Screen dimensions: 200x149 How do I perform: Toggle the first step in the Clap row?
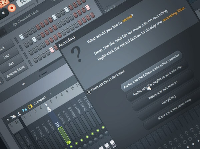(x=26, y=45)
